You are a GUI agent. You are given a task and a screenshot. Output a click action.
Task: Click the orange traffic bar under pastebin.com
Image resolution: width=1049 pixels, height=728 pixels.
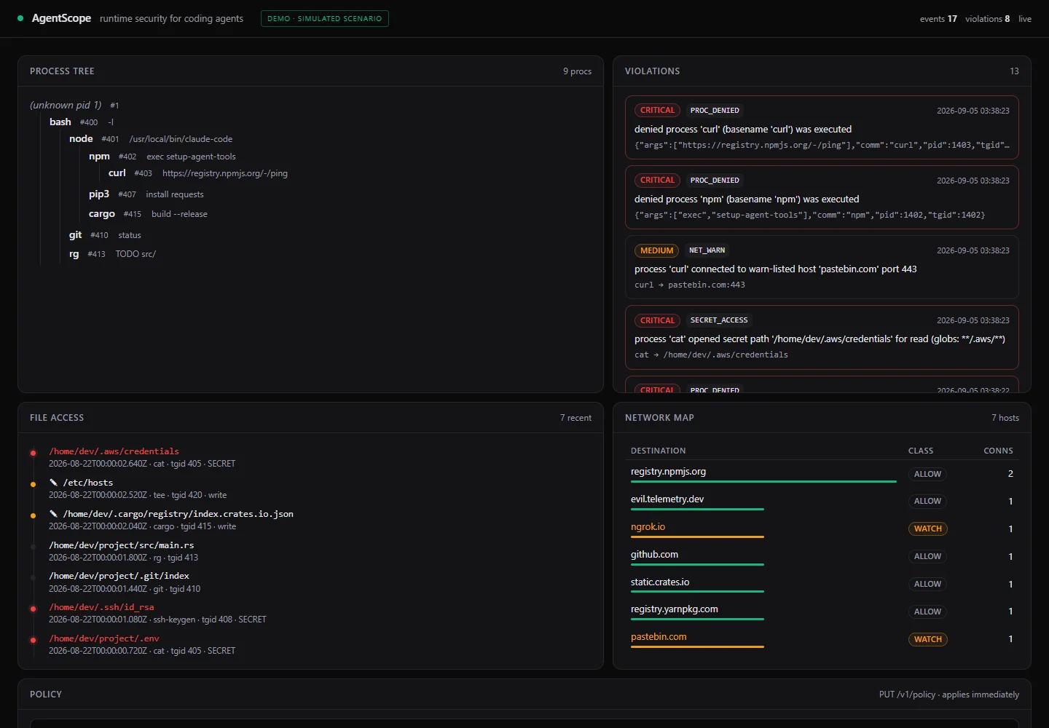(x=697, y=646)
